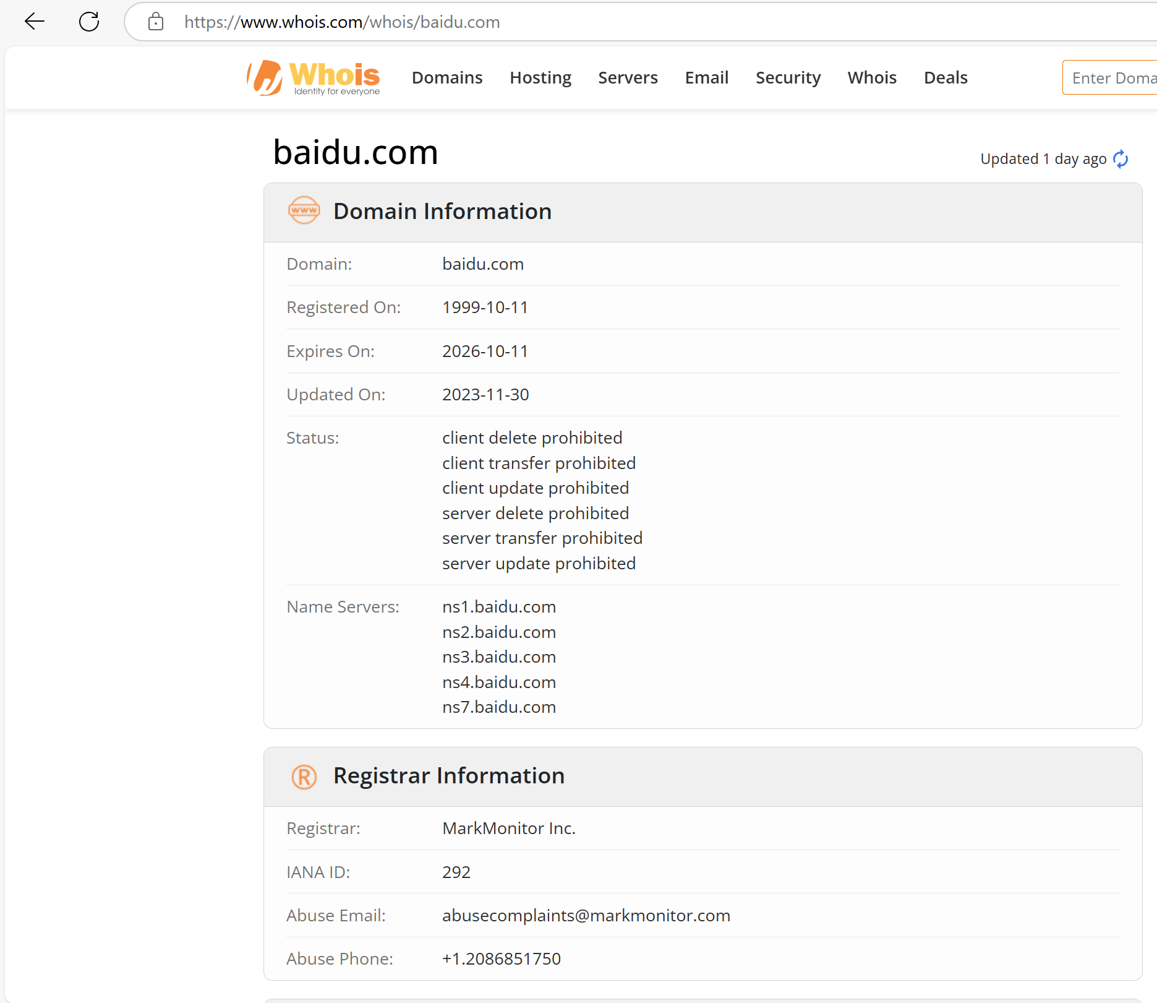The width and height of the screenshot is (1157, 1003).
Task: Select name server ns4.baidu.com
Action: (x=499, y=682)
